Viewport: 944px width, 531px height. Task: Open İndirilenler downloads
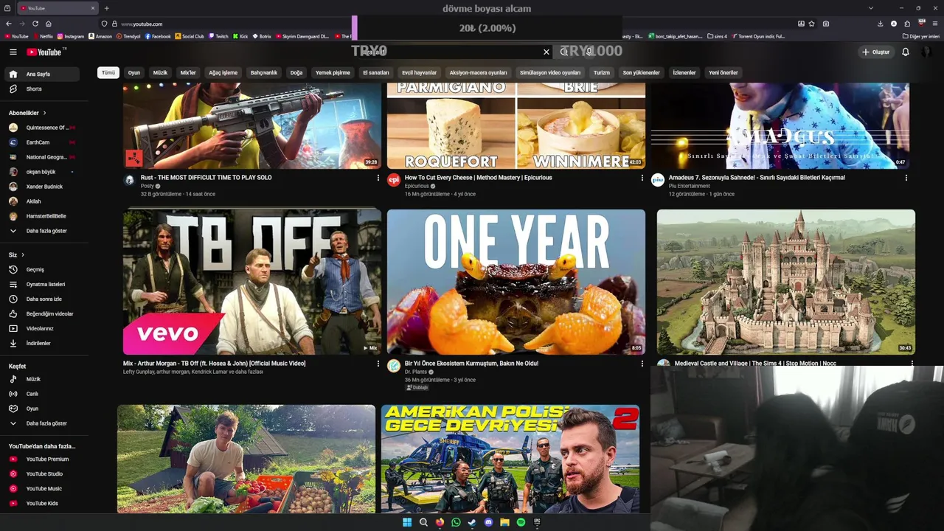pyautogui.click(x=41, y=343)
